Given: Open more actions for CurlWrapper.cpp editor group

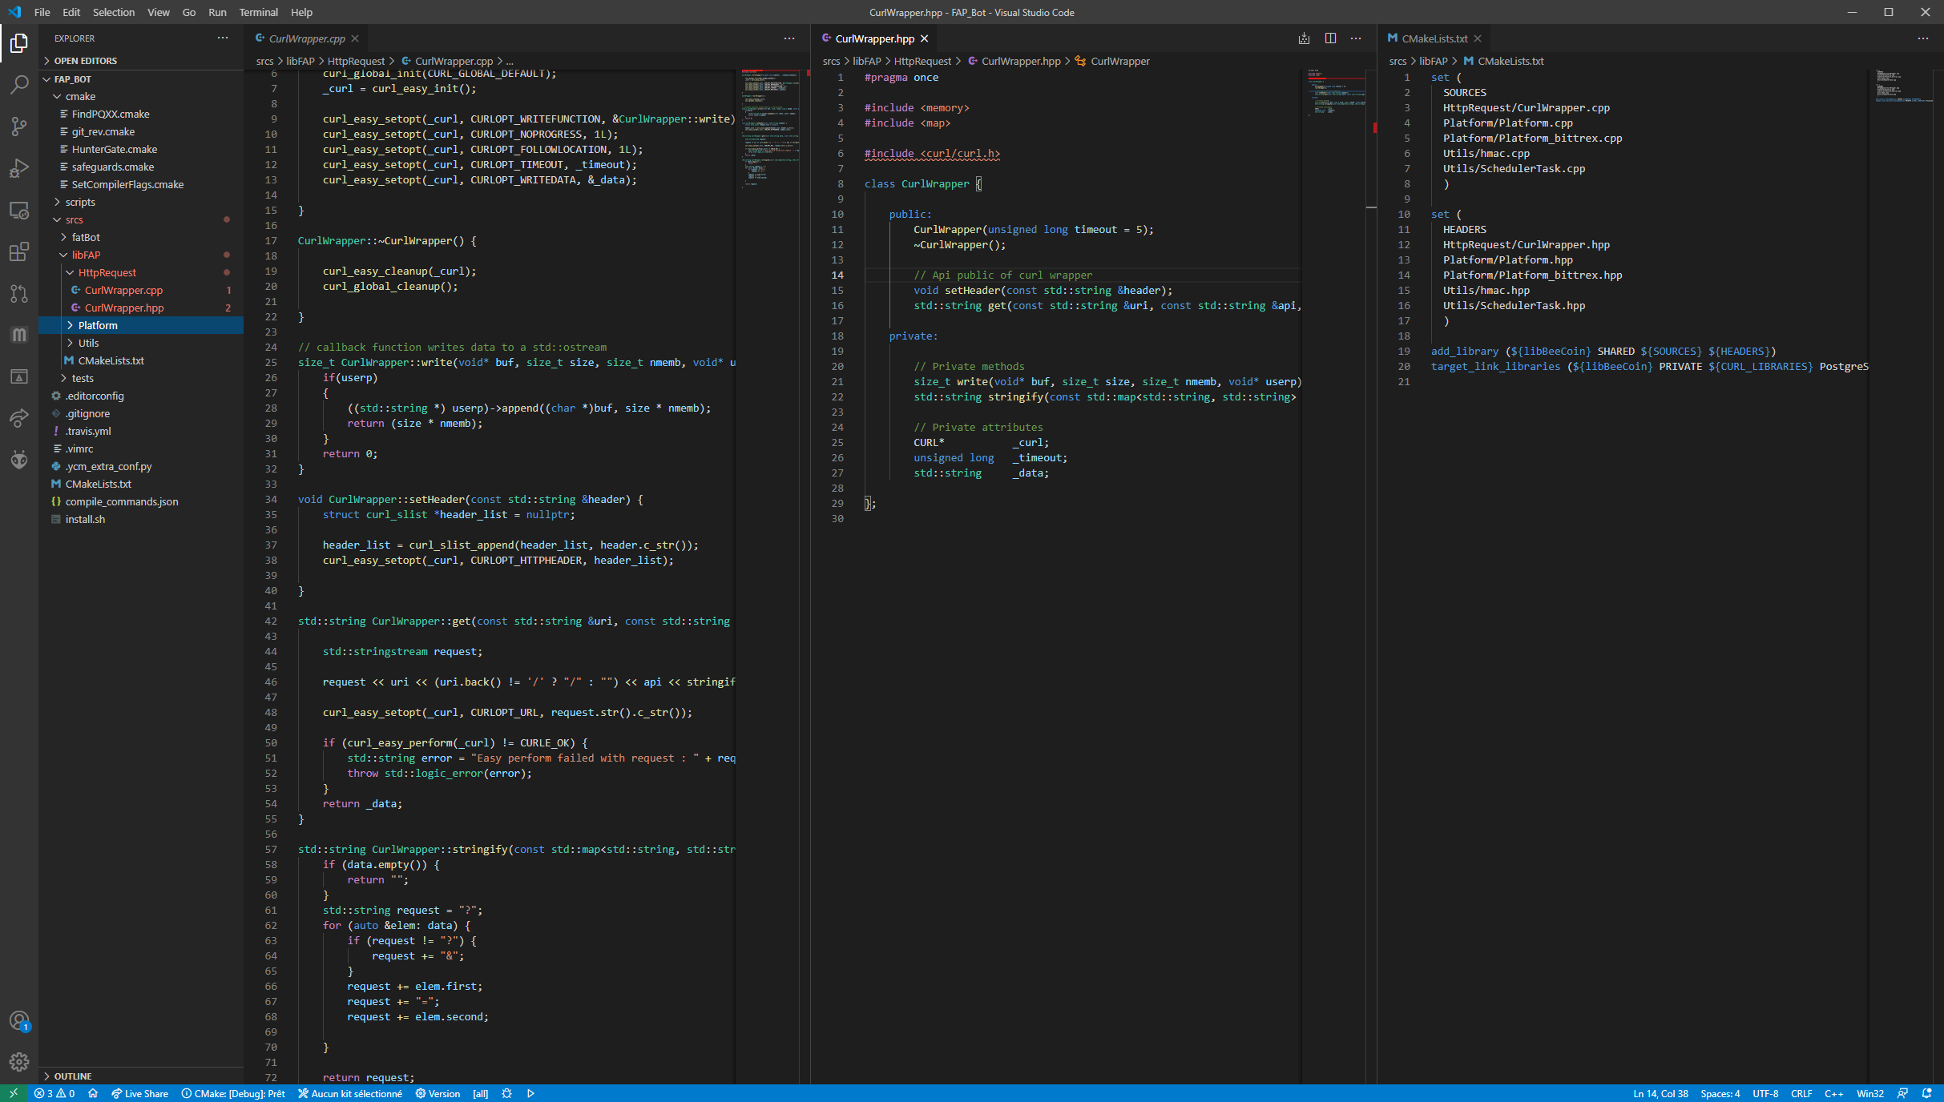Looking at the screenshot, I should pos(789,38).
